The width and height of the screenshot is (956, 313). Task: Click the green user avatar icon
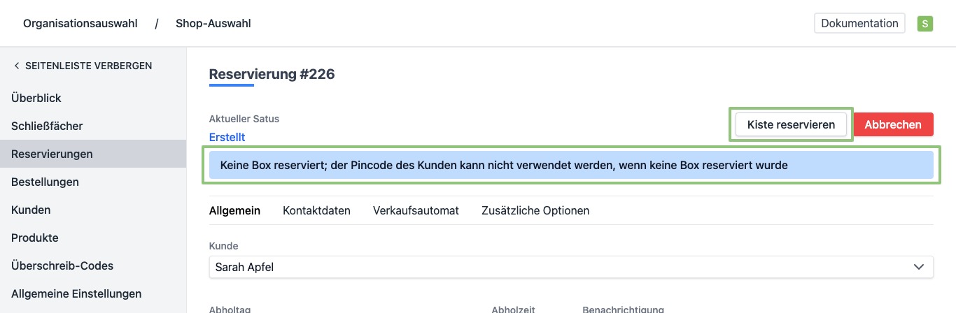pyautogui.click(x=925, y=24)
